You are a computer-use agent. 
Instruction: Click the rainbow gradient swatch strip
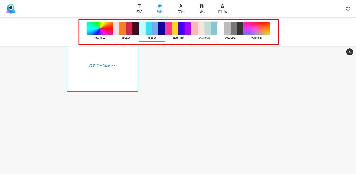(100, 28)
